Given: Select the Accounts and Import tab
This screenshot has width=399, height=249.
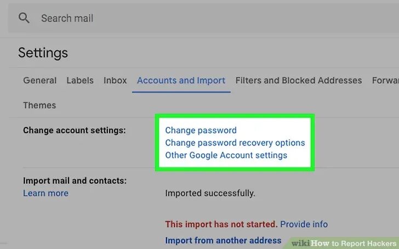Looking at the screenshot, I should [x=181, y=80].
